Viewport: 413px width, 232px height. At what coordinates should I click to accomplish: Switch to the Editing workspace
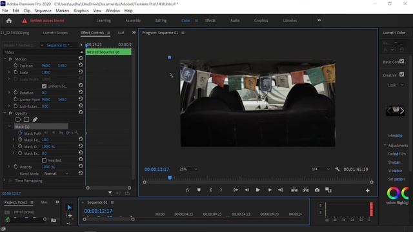(161, 21)
